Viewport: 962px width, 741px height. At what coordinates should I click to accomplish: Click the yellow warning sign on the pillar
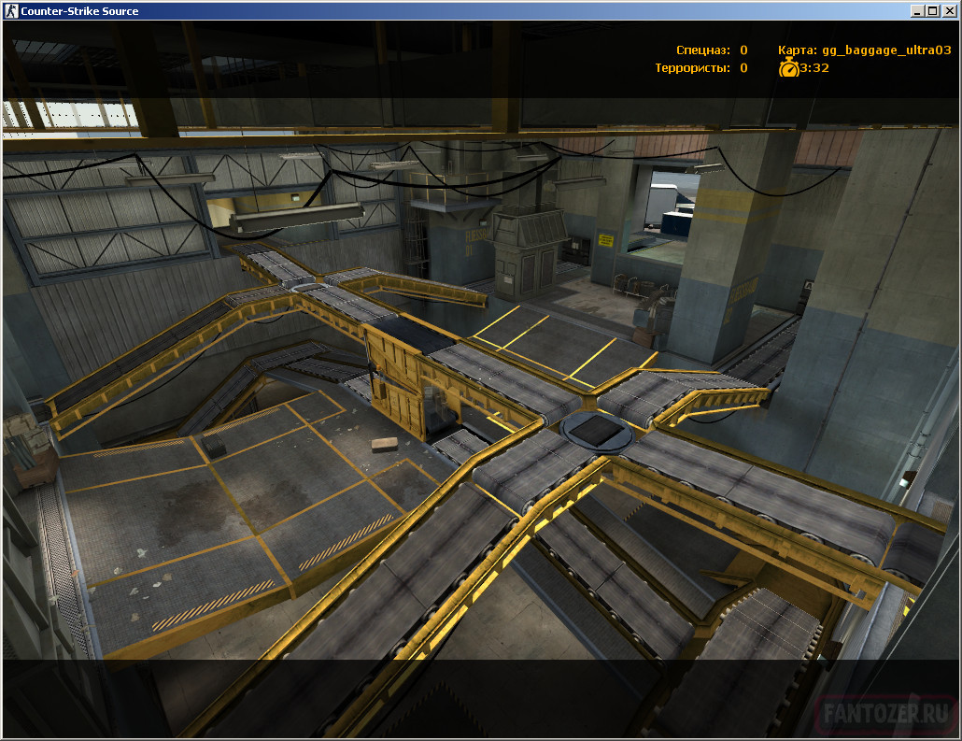click(605, 238)
